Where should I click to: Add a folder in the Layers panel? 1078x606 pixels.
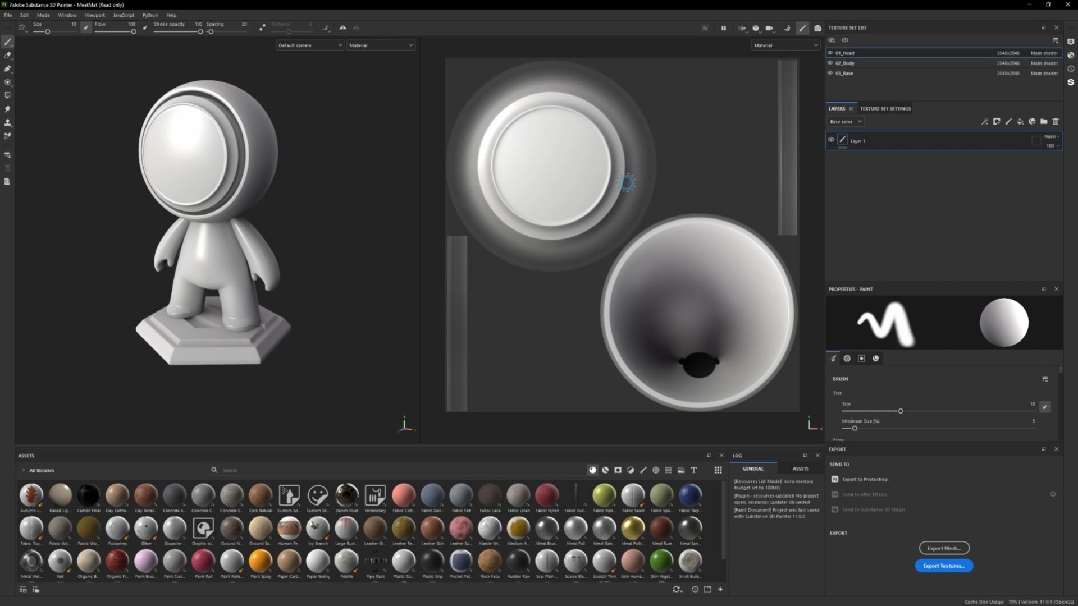(x=1044, y=121)
